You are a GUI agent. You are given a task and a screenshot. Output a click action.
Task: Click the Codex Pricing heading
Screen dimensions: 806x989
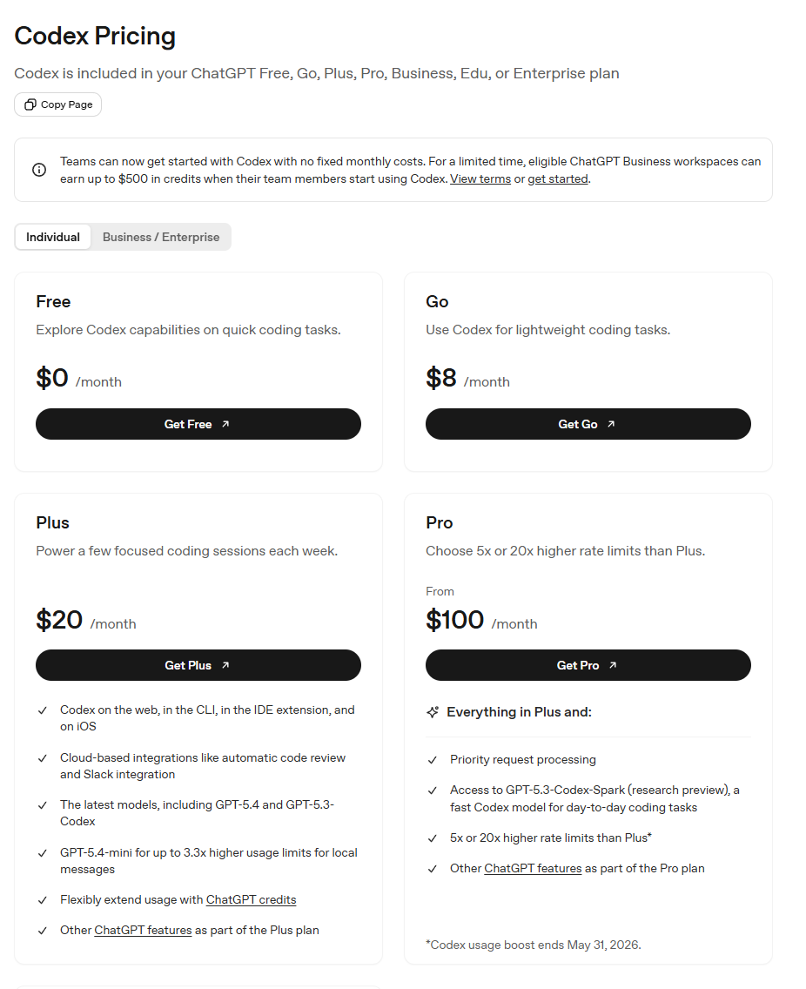[x=95, y=36]
